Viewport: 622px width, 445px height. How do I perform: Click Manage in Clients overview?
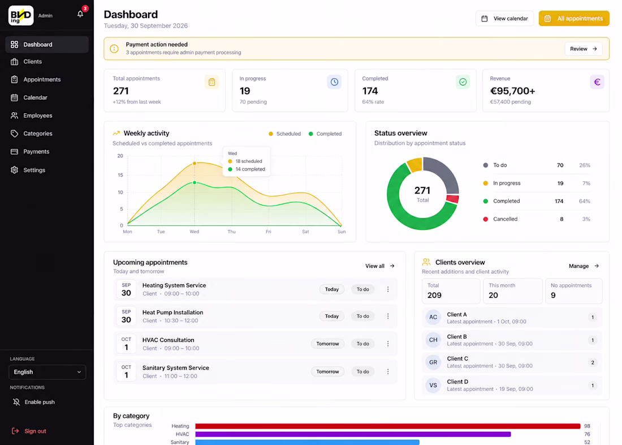pyautogui.click(x=584, y=266)
